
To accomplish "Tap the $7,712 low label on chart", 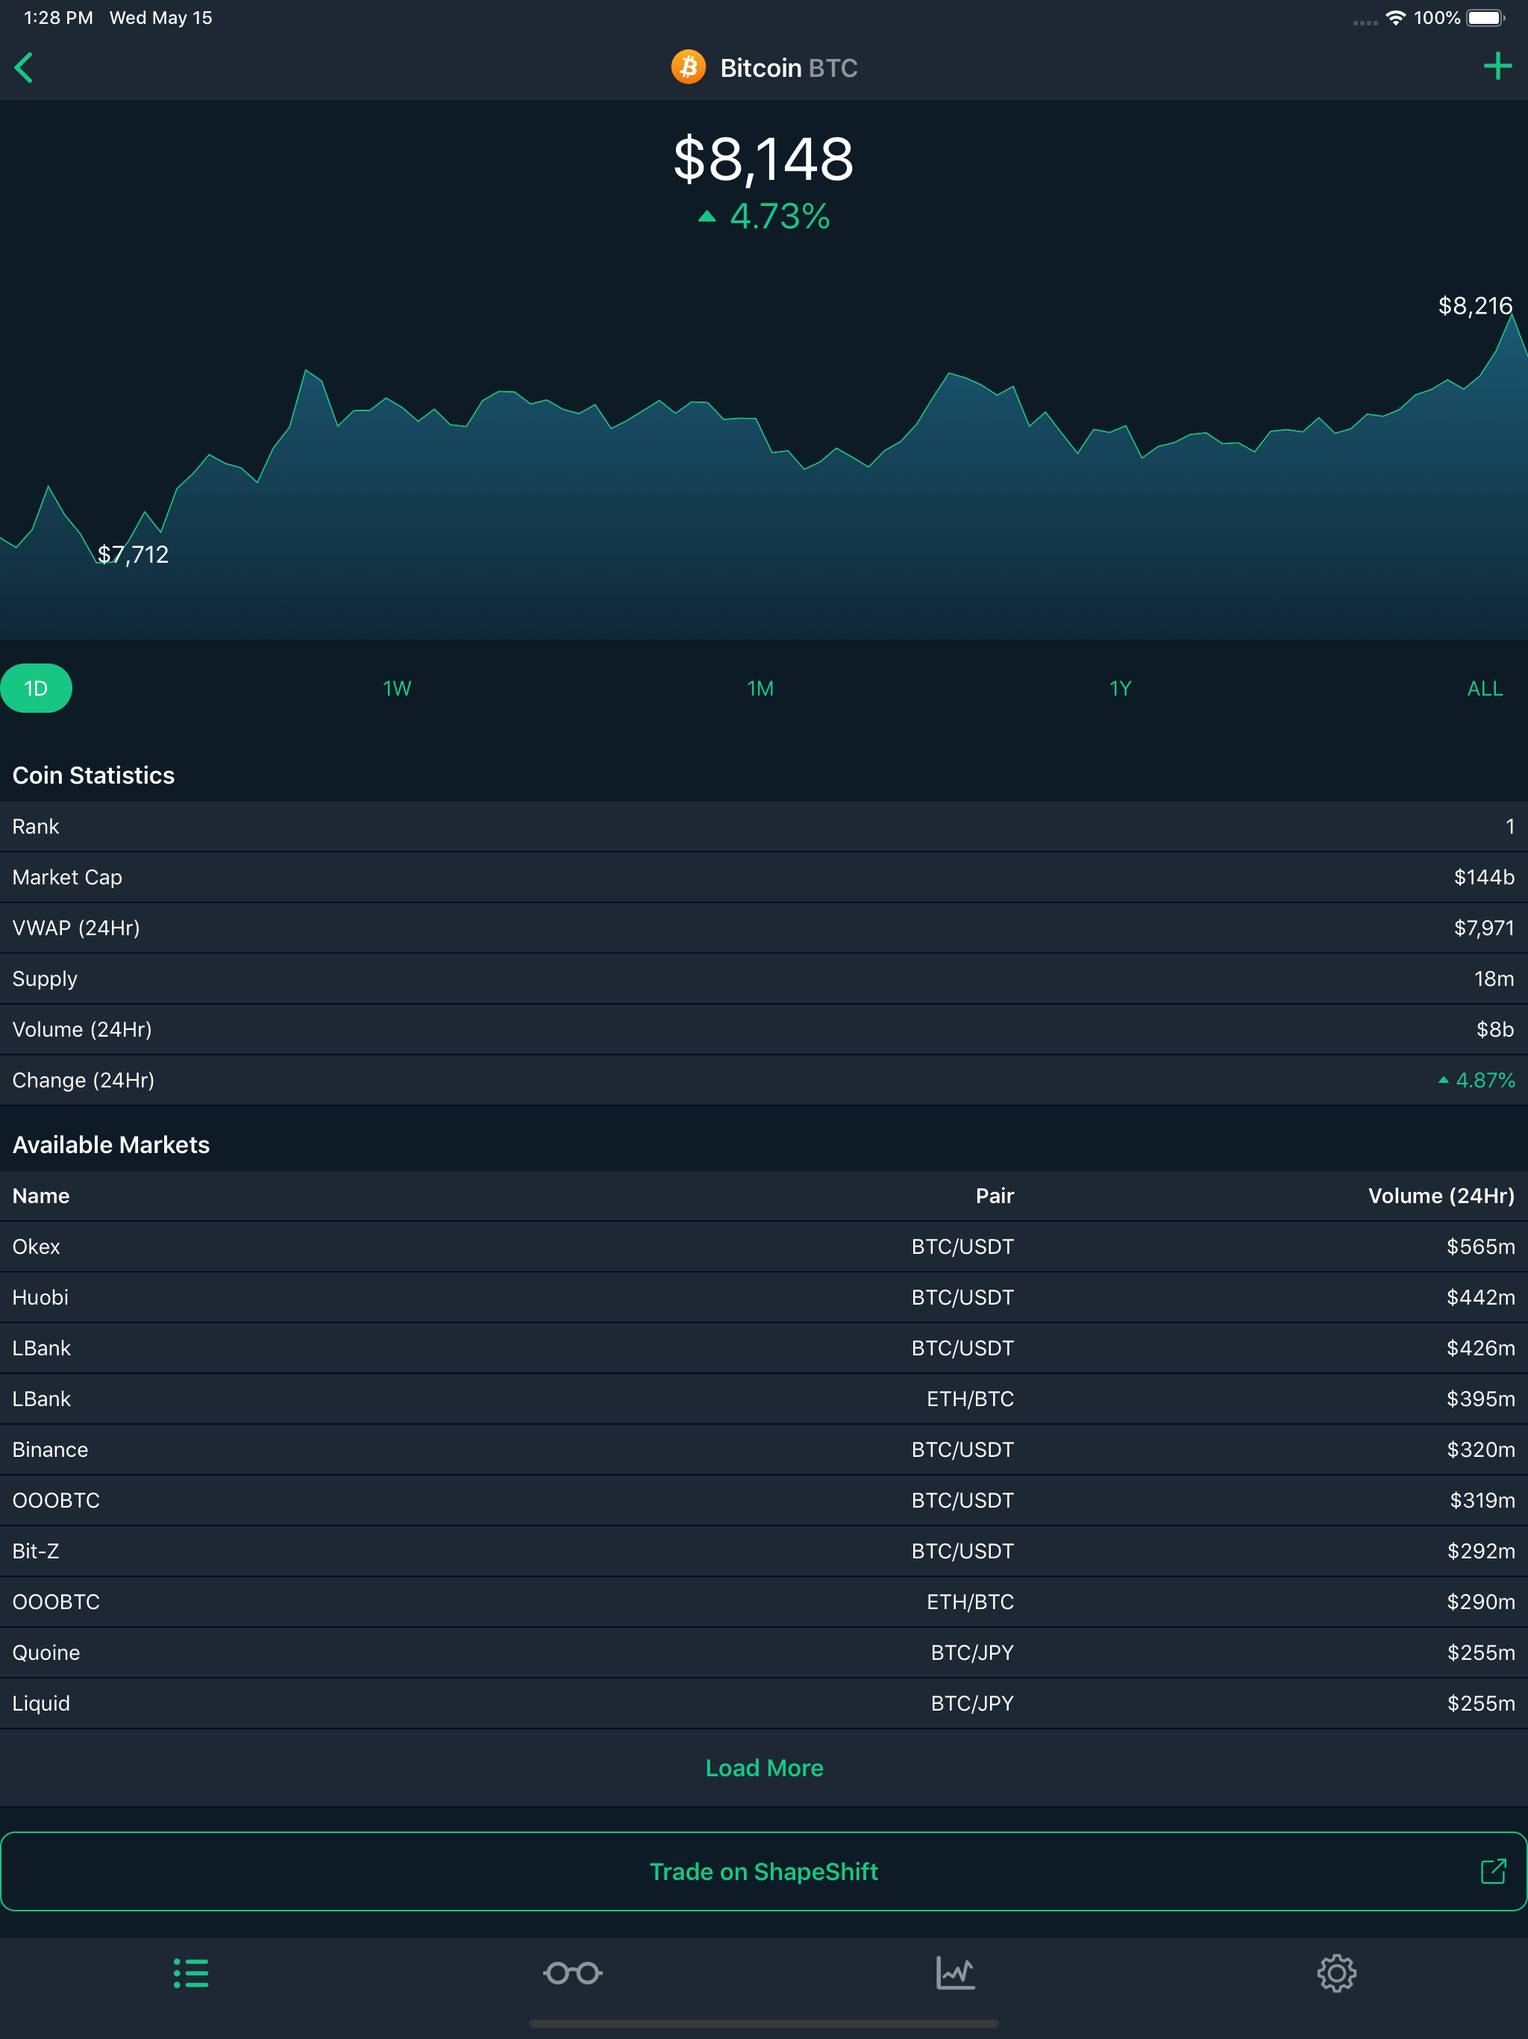I will tap(133, 554).
